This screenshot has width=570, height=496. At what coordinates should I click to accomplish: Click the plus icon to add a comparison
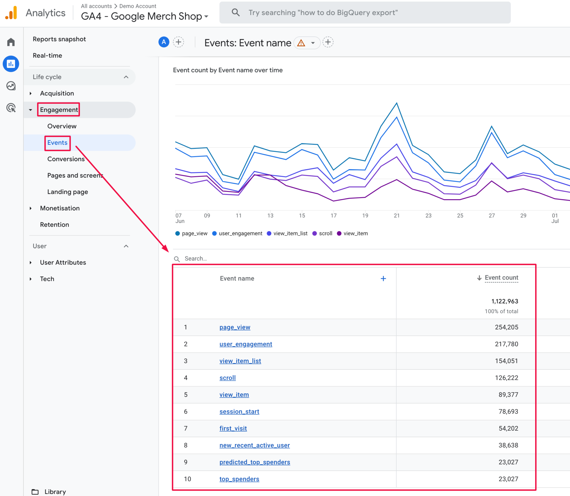pos(178,42)
